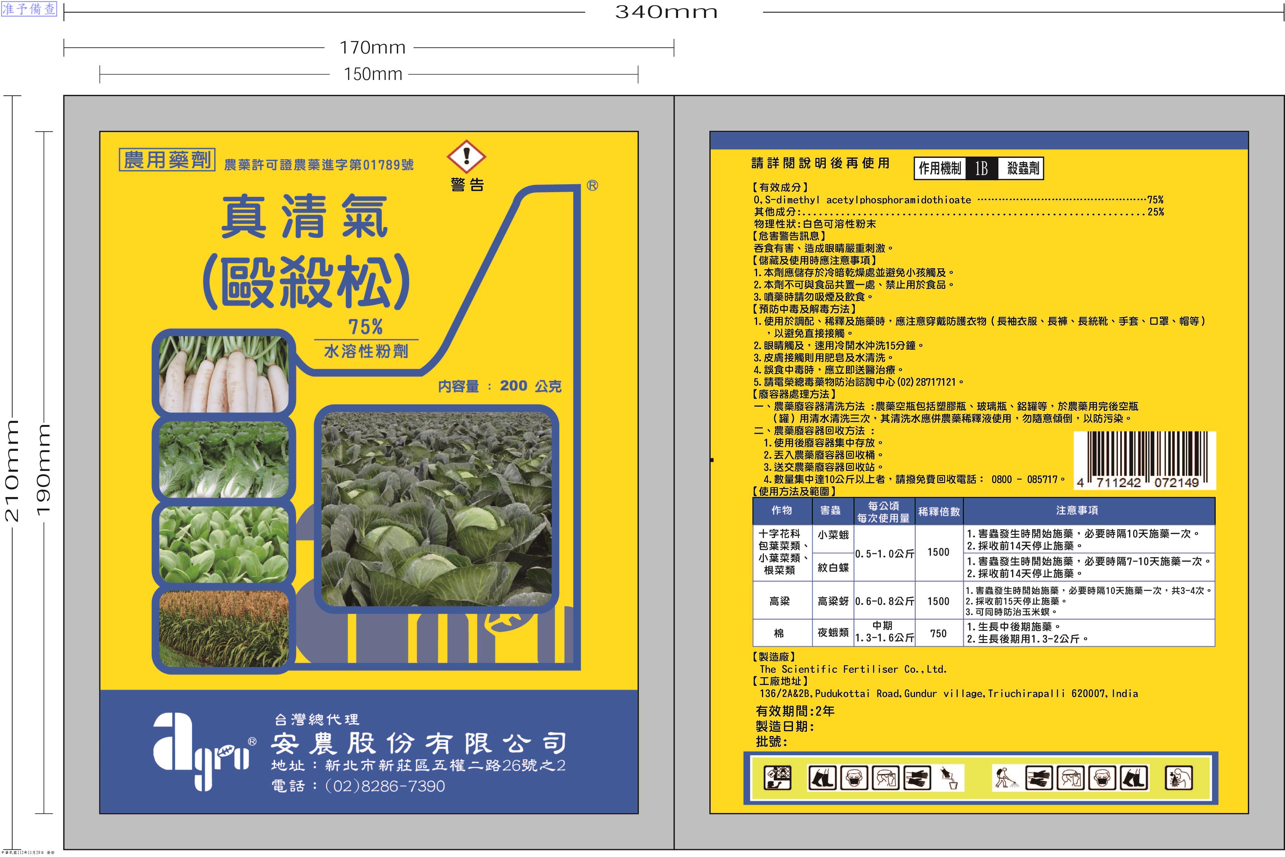Click the 農用藥劑 boxed label
1285x857 pixels.
167,160
